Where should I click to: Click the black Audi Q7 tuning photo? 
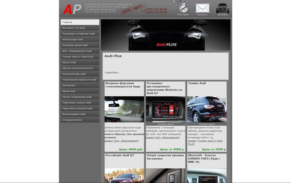click(207, 109)
